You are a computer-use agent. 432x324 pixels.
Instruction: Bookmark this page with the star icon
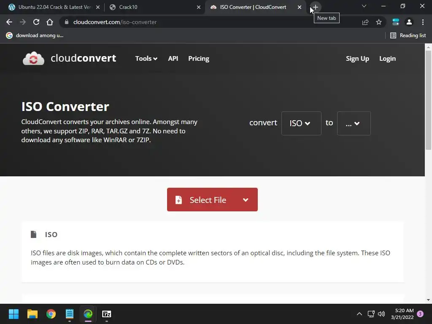pos(379,22)
